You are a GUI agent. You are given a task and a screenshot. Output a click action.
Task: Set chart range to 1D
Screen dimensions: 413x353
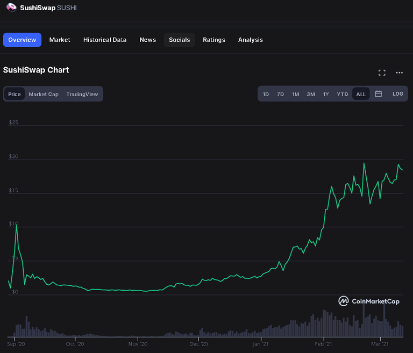point(266,94)
